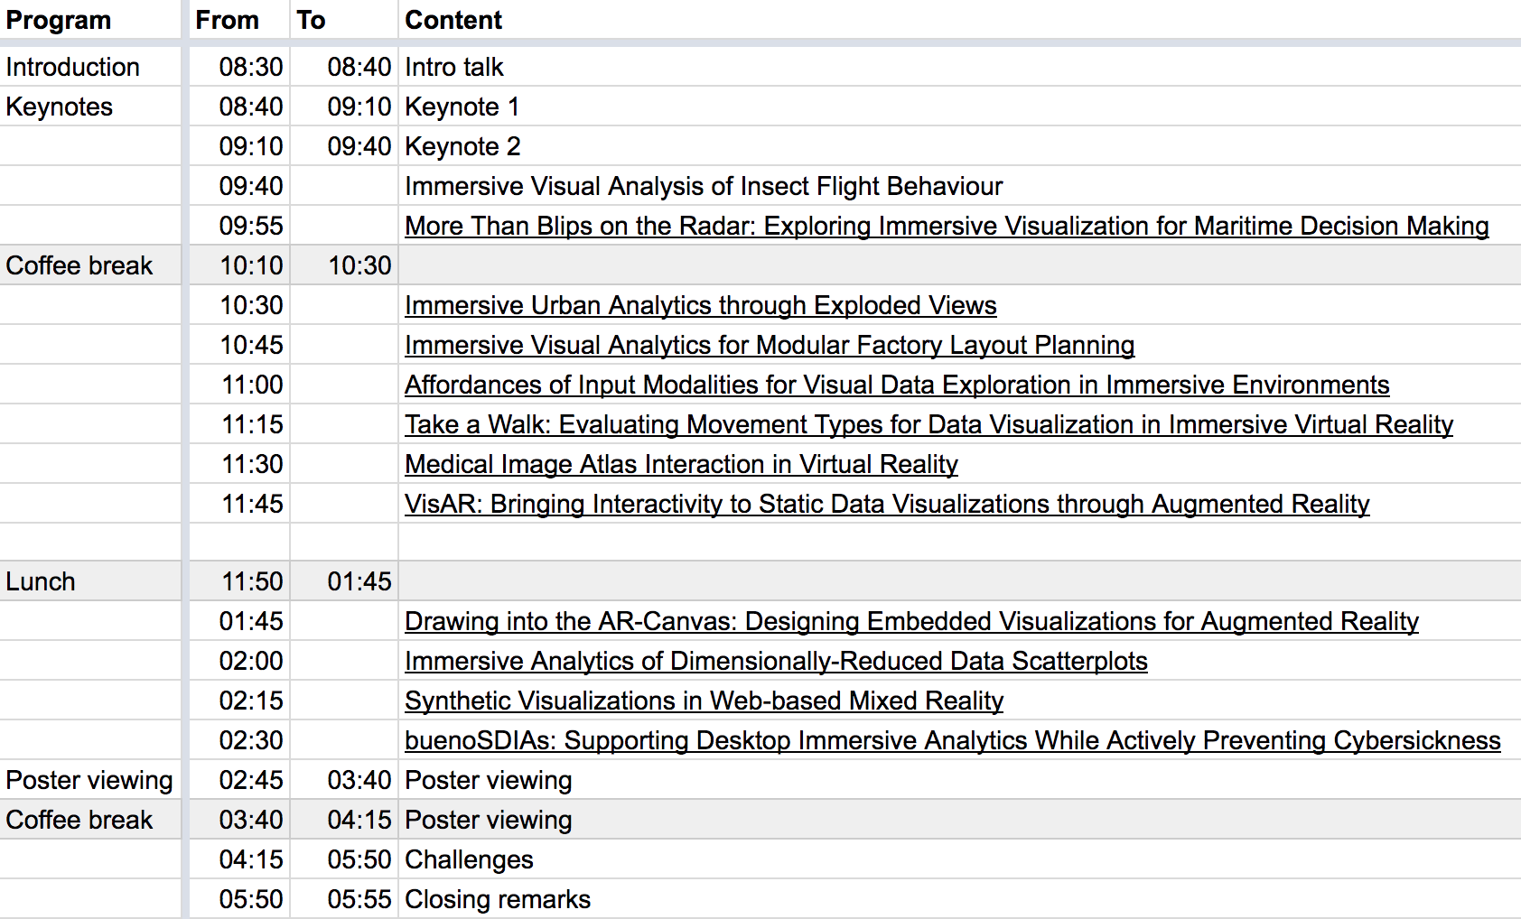This screenshot has height=919, width=1521.
Task: Open Drawing into the AR-Canvas link
Action: (911, 621)
